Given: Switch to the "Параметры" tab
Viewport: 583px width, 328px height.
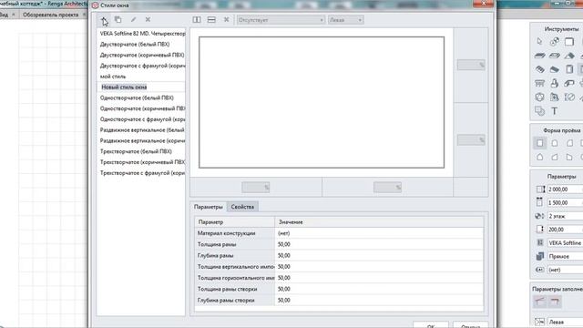Looking at the screenshot, I should 209,207.
